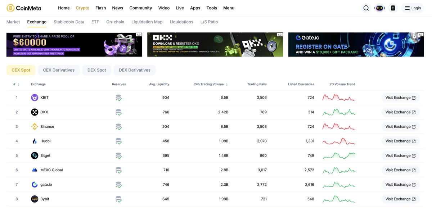
Task: Click the CoinMeta logo
Action: click(x=24, y=8)
